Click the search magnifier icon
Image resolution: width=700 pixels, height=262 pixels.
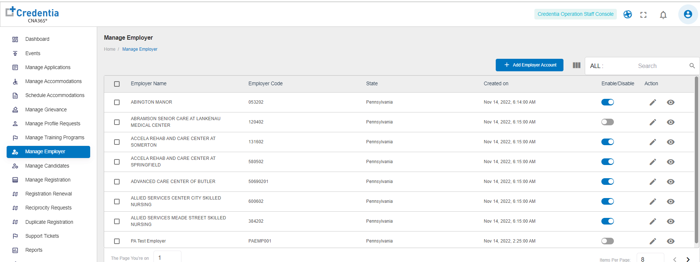pyautogui.click(x=692, y=66)
